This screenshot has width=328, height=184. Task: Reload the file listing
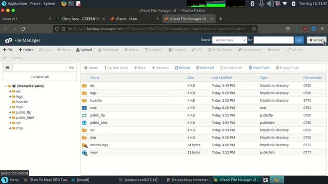tap(182, 68)
